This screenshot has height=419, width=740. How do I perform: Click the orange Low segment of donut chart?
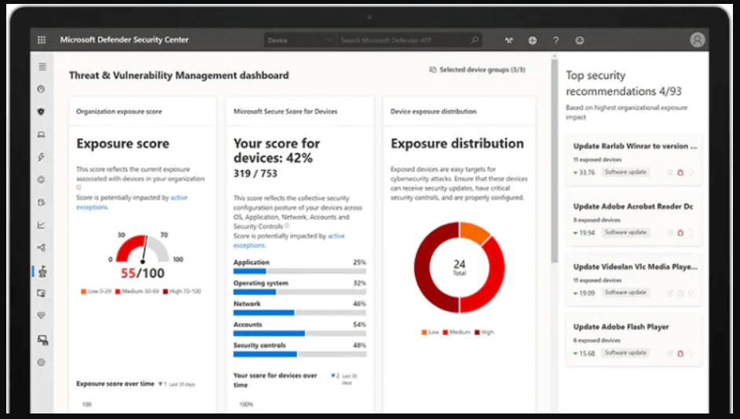click(474, 232)
